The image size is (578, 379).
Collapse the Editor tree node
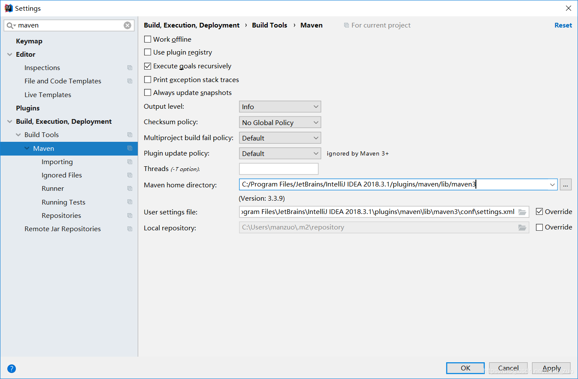(9, 55)
